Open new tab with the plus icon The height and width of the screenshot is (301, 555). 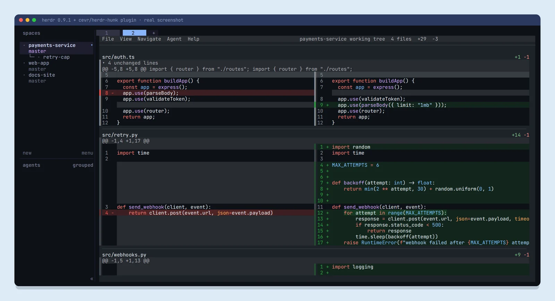point(154,33)
